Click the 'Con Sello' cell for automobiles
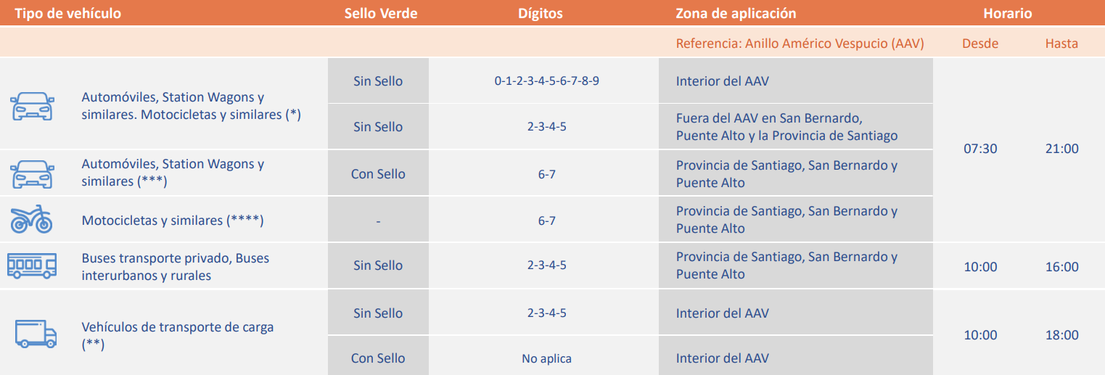Screen dimensions: 1105x375 [x=378, y=174]
